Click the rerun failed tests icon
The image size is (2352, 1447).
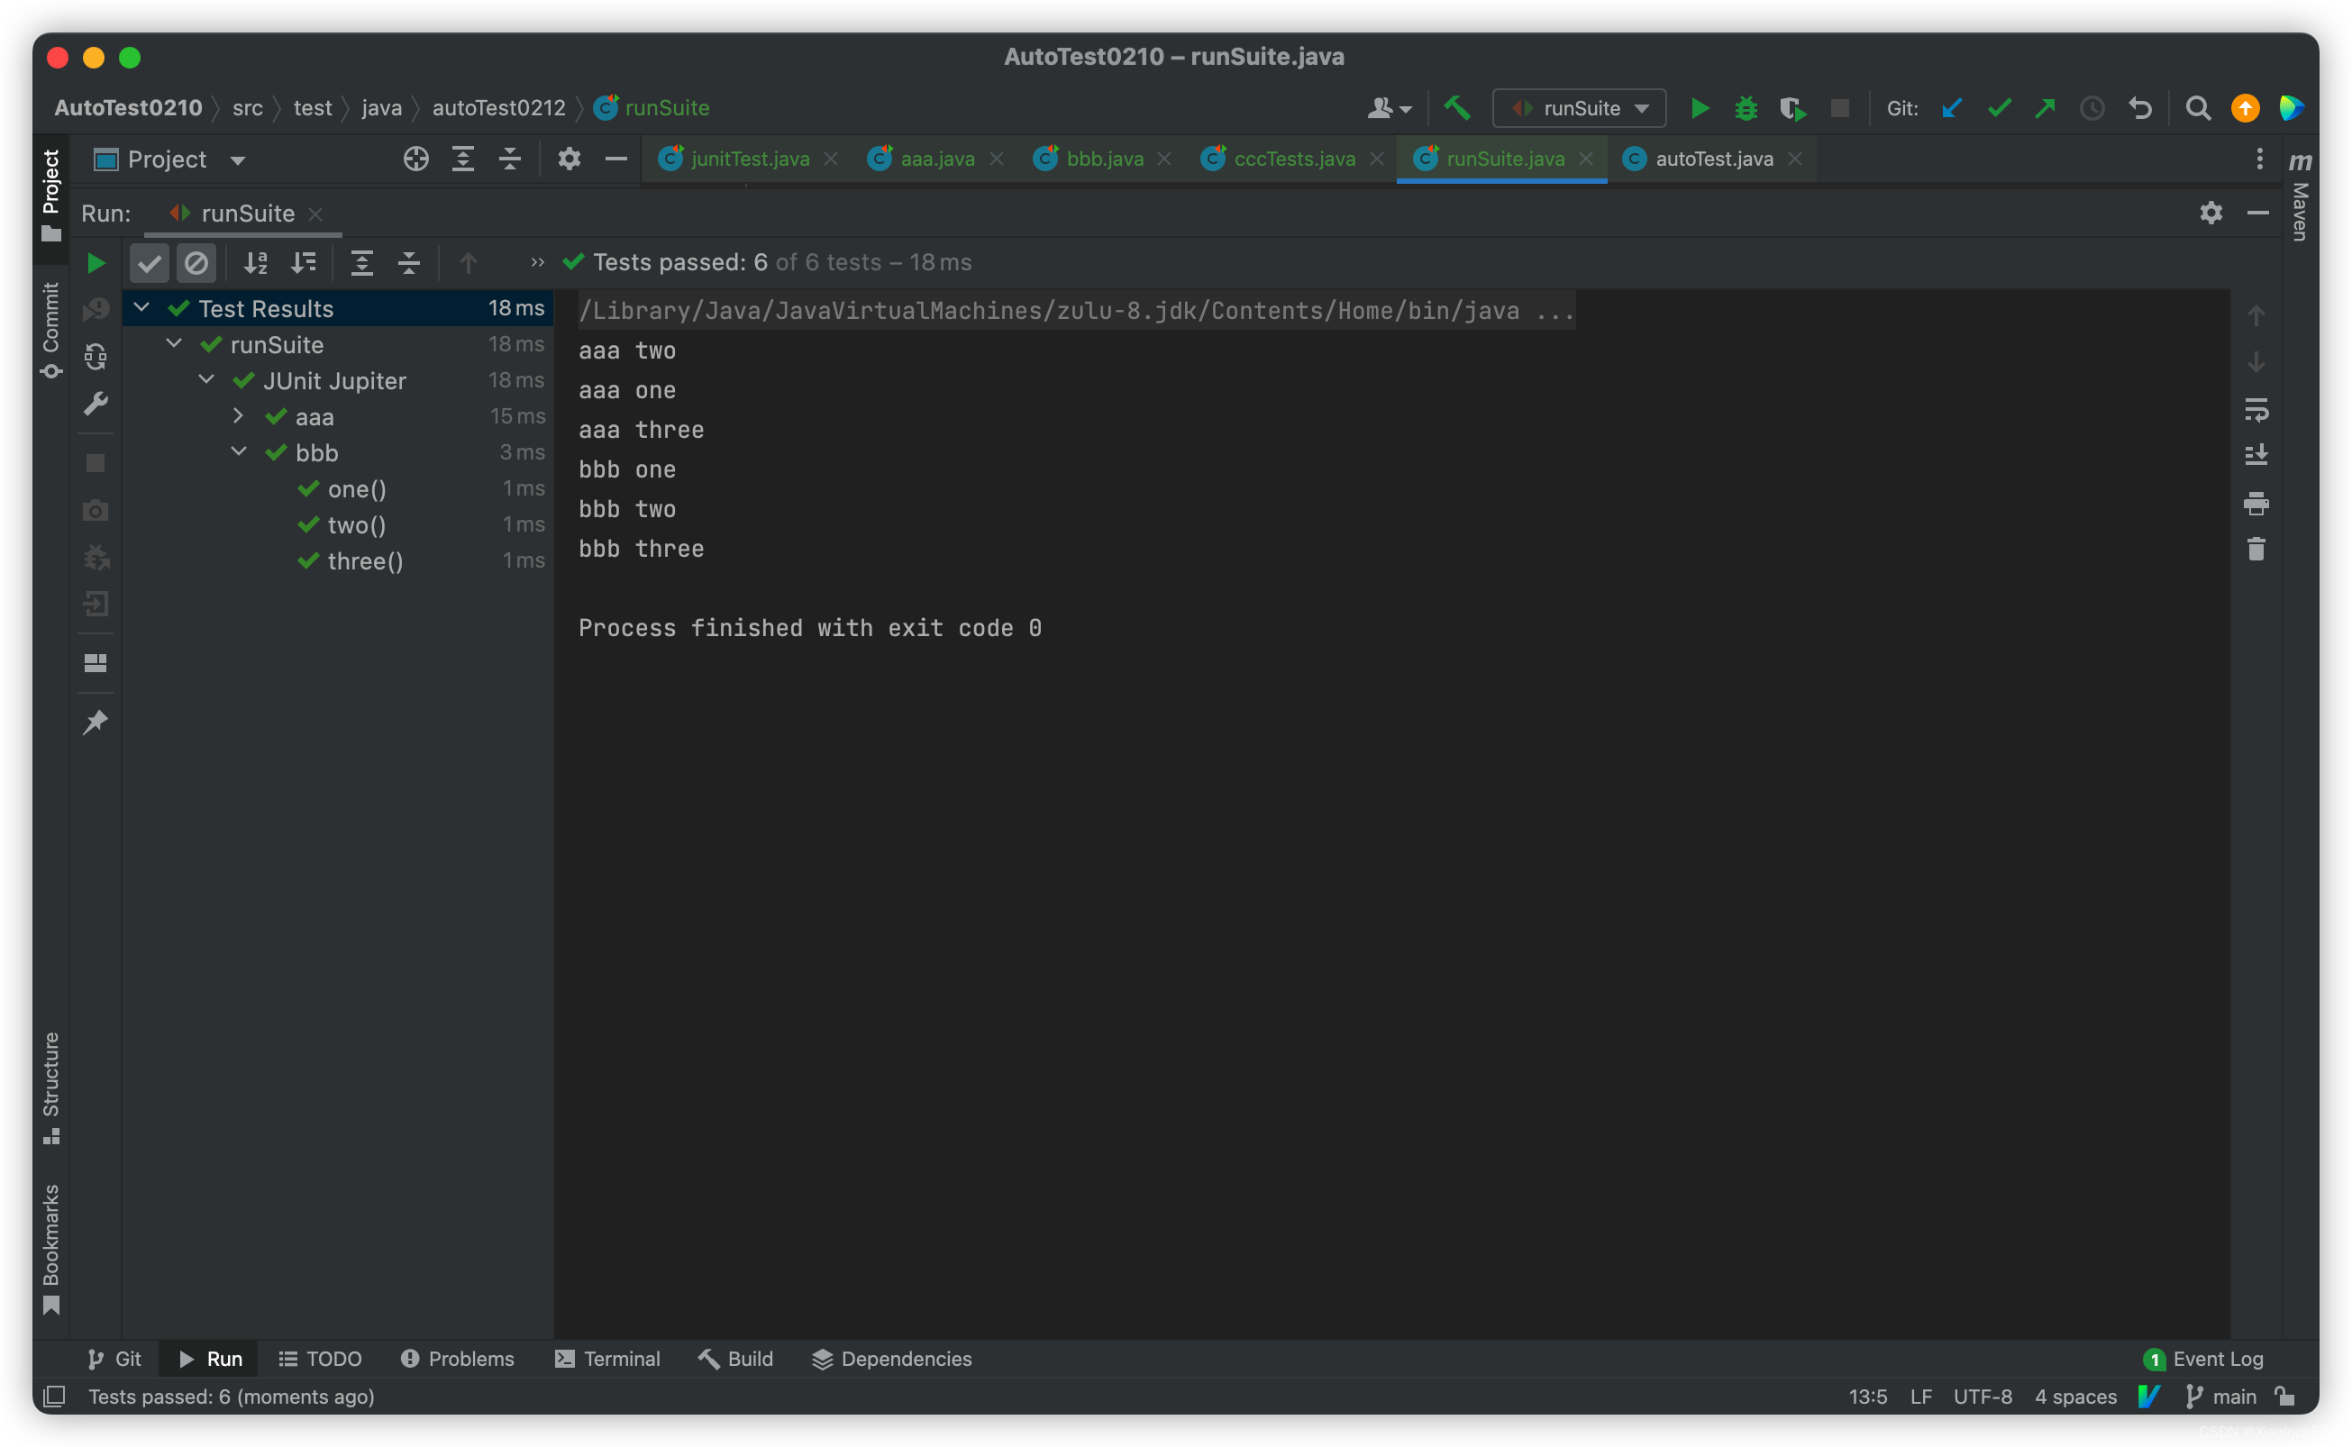pos(96,310)
